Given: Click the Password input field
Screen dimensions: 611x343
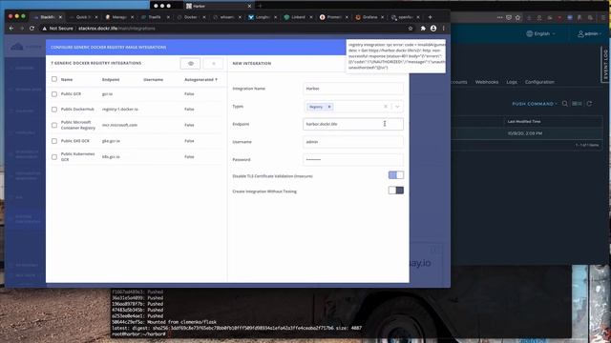Looking at the screenshot, I should tap(353, 159).
